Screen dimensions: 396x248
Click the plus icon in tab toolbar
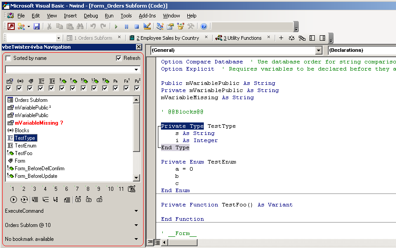pos(281,38)
